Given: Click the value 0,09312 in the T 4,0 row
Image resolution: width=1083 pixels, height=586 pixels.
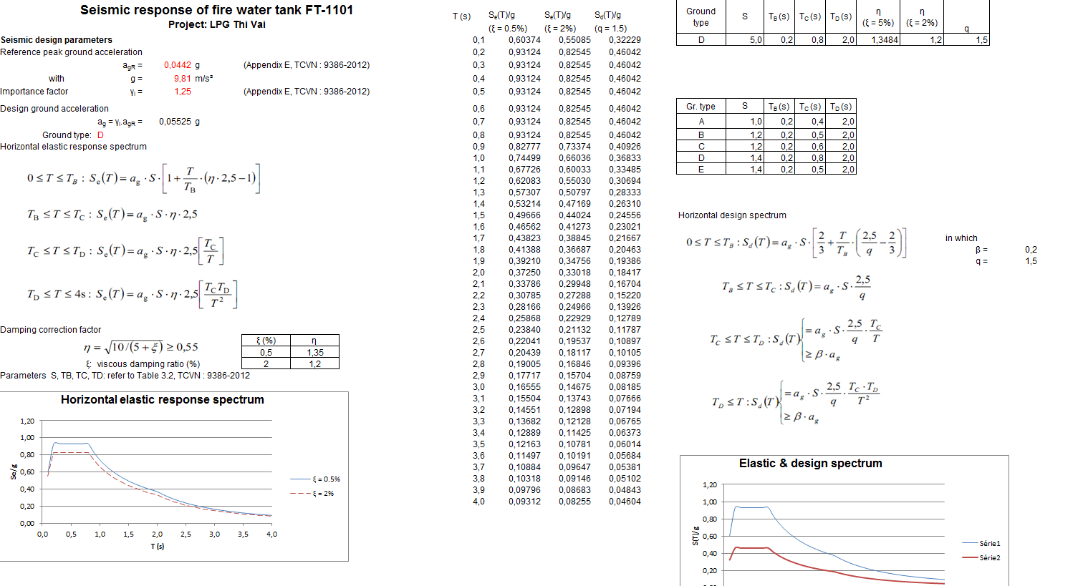Looking at the screenshot, I should click(x=524, y=502).
